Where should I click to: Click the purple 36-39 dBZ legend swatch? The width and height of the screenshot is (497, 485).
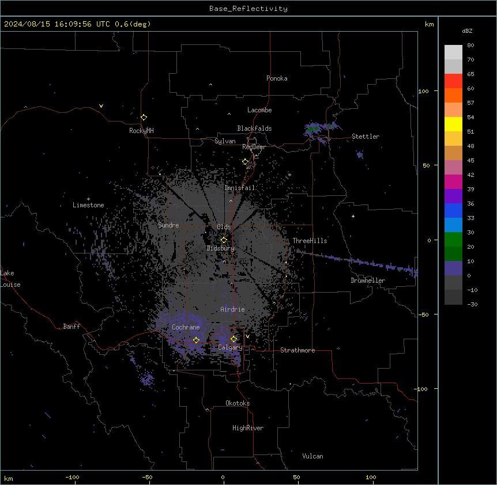453,196
